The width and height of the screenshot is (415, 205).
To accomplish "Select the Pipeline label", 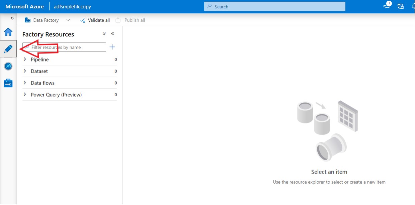I will pos(40,60).
